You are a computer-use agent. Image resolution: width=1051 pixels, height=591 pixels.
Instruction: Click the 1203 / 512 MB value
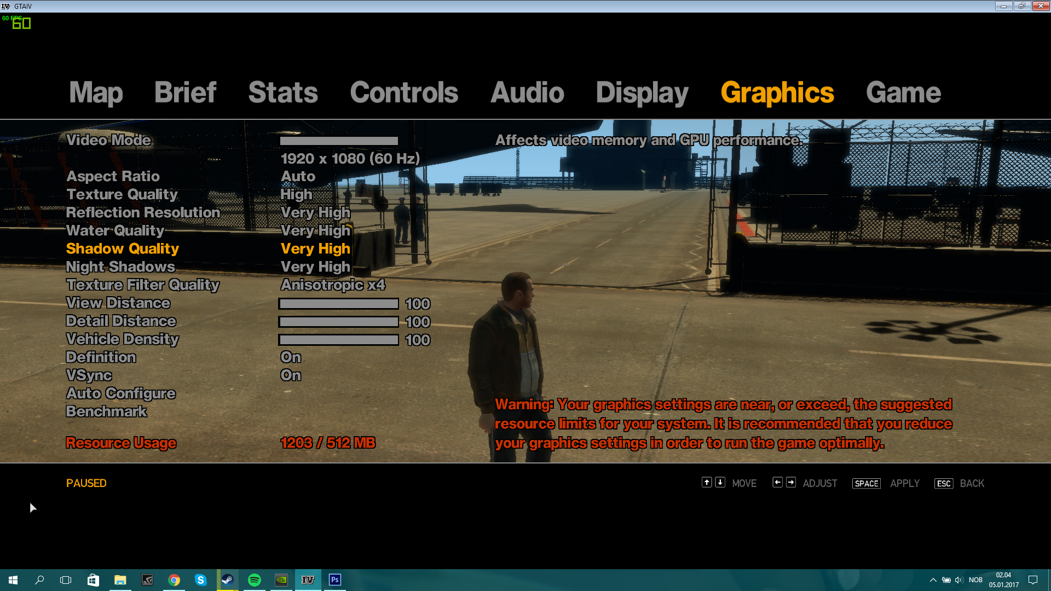click(328, 443)
